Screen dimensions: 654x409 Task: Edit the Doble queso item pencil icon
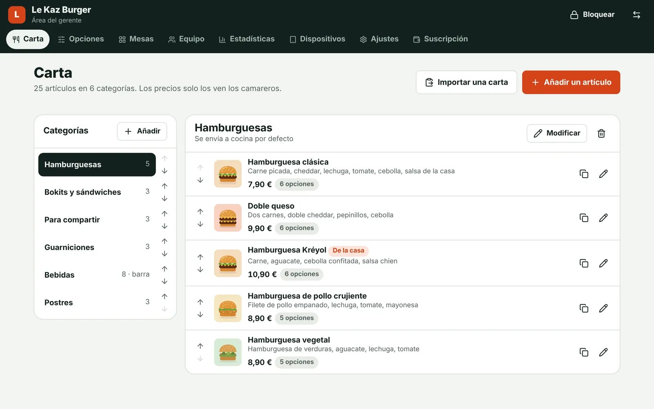(603, 218)
